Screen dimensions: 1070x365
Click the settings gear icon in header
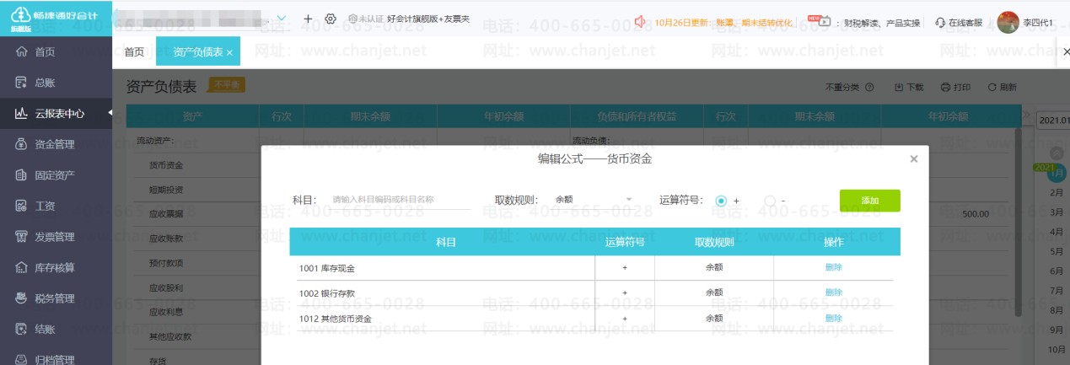tap(331, 19)
